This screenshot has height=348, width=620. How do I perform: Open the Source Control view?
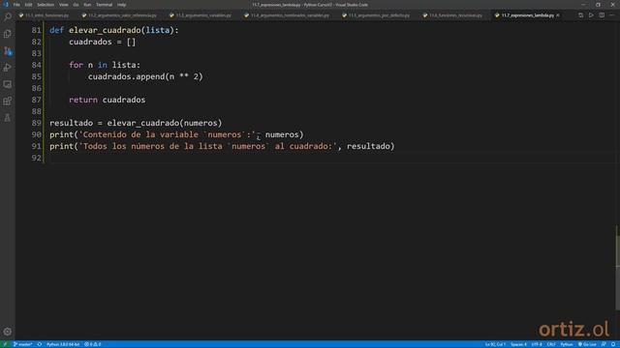(8, 51)
